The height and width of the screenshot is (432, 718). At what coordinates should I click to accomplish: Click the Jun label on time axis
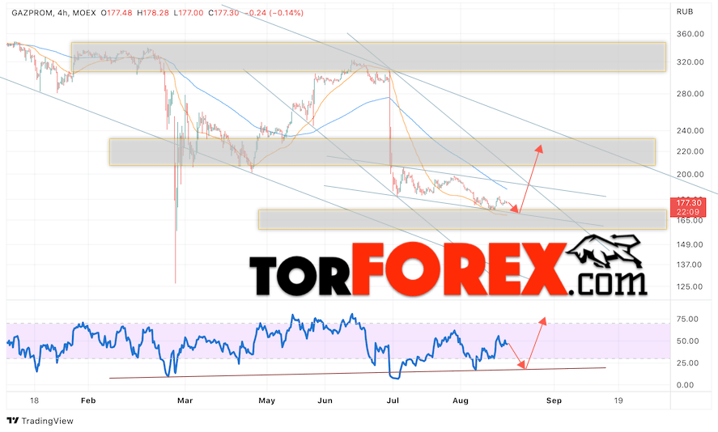pyautogui.click(x=325, y=400)
